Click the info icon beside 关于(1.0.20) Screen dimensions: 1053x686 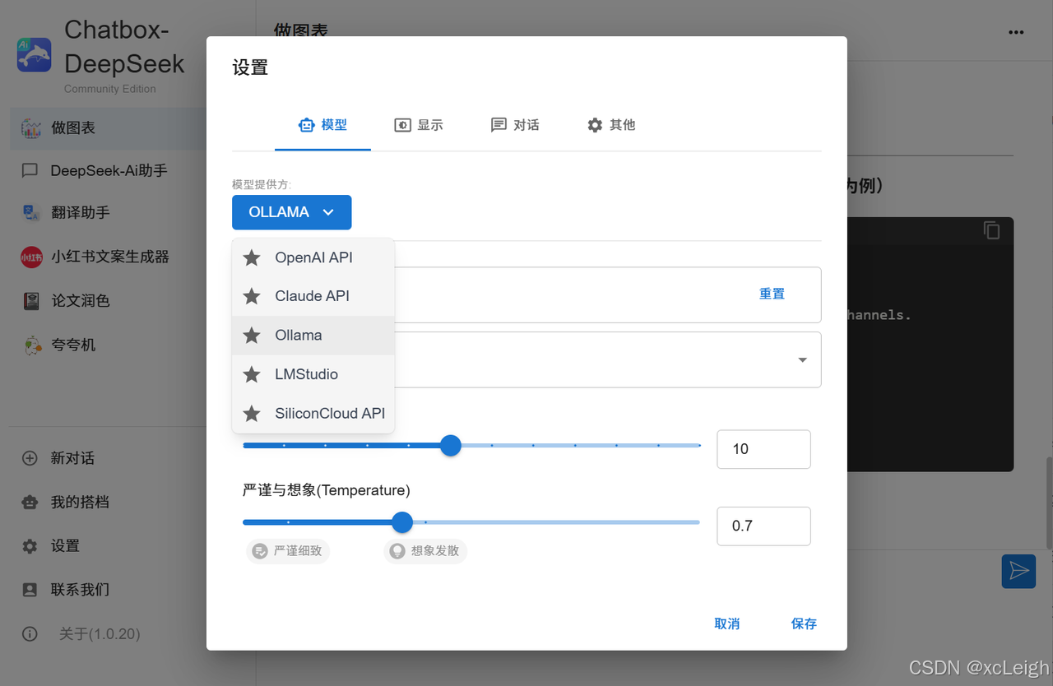[30, 634]
